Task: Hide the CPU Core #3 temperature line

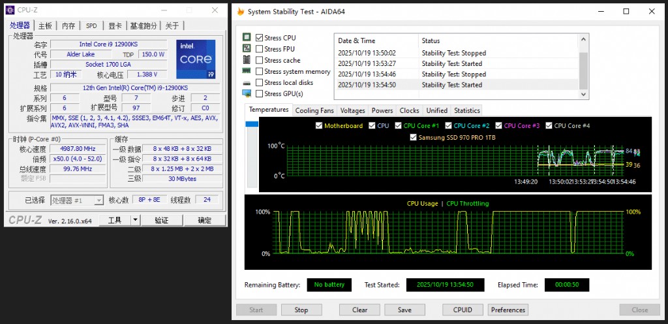Action: [x=499, y=126]
